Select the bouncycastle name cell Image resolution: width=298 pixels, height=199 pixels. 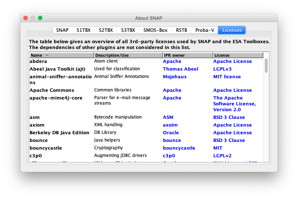tap(46, 148)
